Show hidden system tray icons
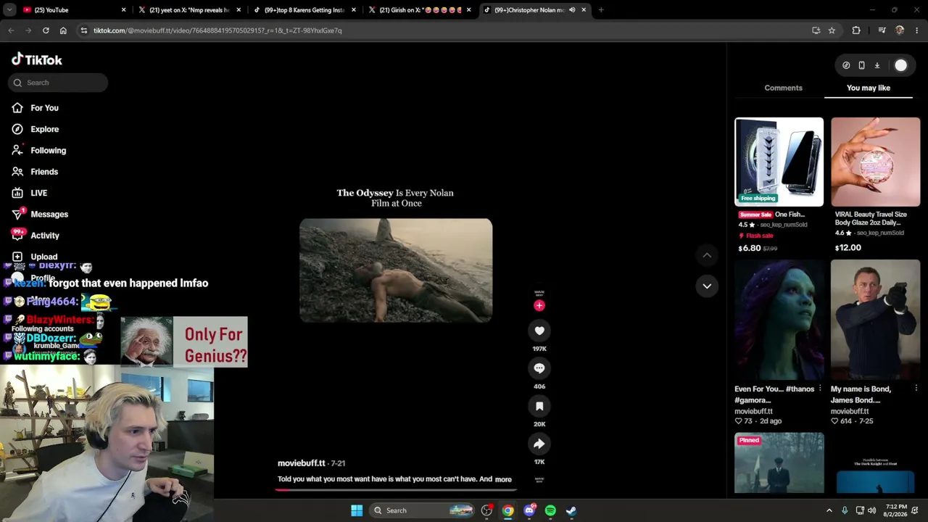 [x=829, y=510]
